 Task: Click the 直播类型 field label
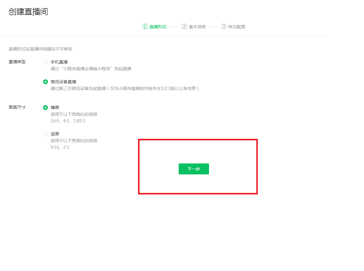pos(17,62)
